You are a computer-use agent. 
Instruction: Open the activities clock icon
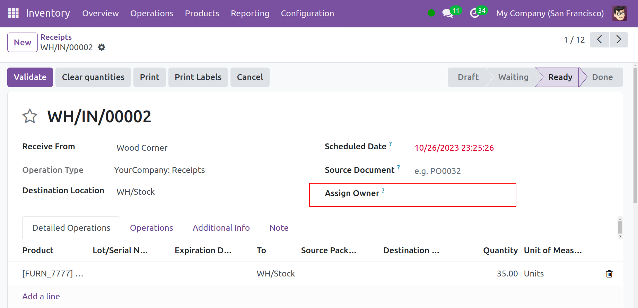(x=474, y=13)
